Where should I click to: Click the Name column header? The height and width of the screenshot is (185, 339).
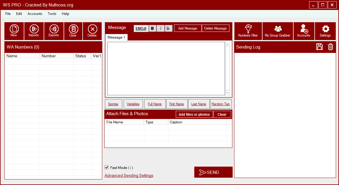click(23, 56)
